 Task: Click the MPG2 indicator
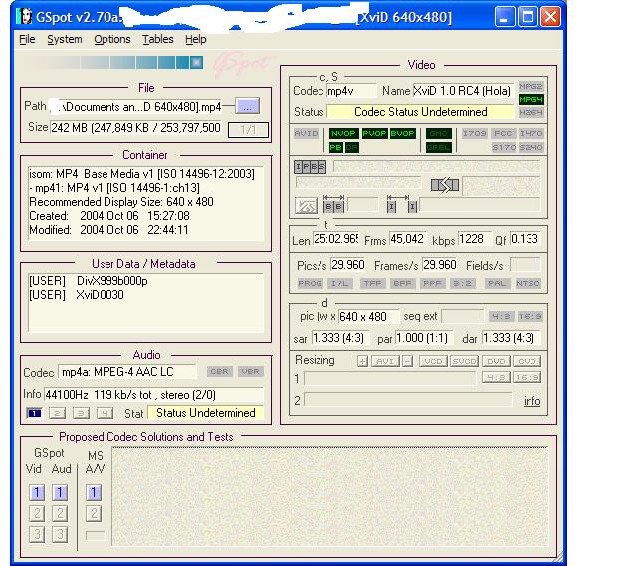[531, 87]
